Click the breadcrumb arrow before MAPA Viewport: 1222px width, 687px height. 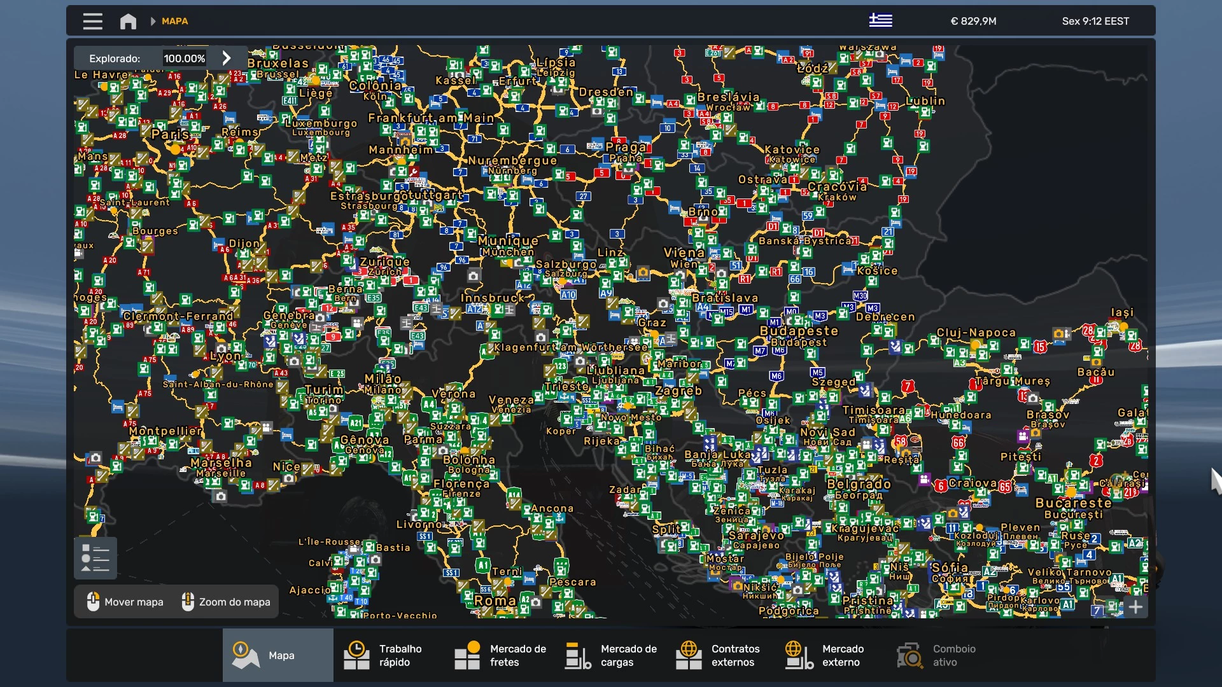click(153, 21)
